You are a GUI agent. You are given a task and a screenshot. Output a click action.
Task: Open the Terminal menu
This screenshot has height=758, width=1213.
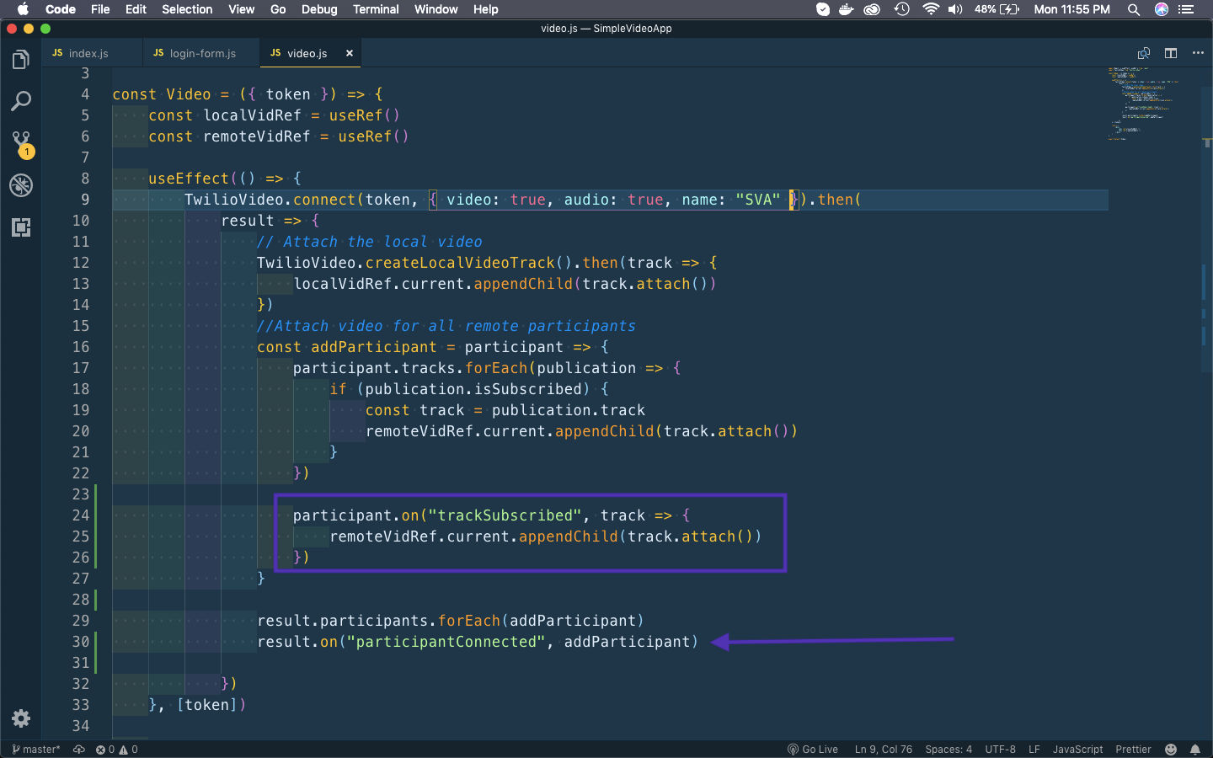[376, 9]
